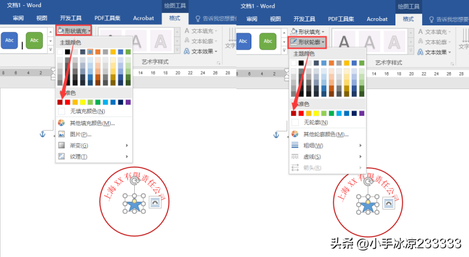Pick orange theme color in fill menu
Viewport: 469px width, 257px height.
pyautogui.click(x=98, y=51)
